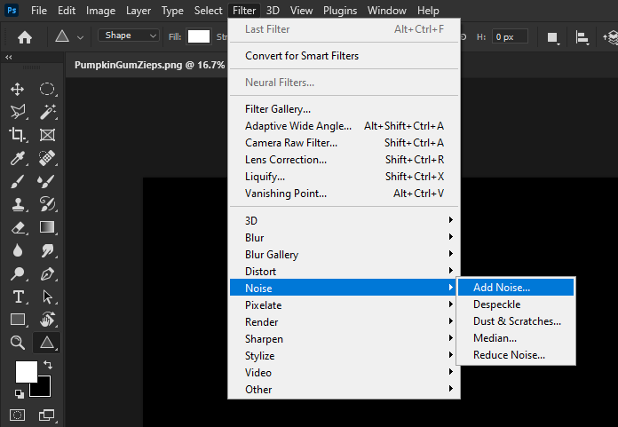This screenshot has height=427, width=618.
Task: Select the Crop tool
Action: pyautogui.click(x=17, y=135)
